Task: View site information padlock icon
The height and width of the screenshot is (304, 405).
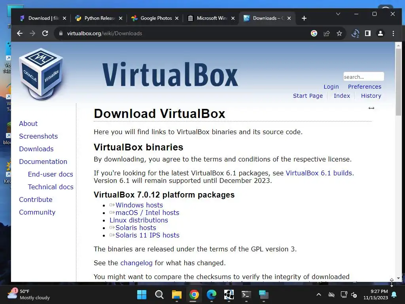Action: click(61, 33)
